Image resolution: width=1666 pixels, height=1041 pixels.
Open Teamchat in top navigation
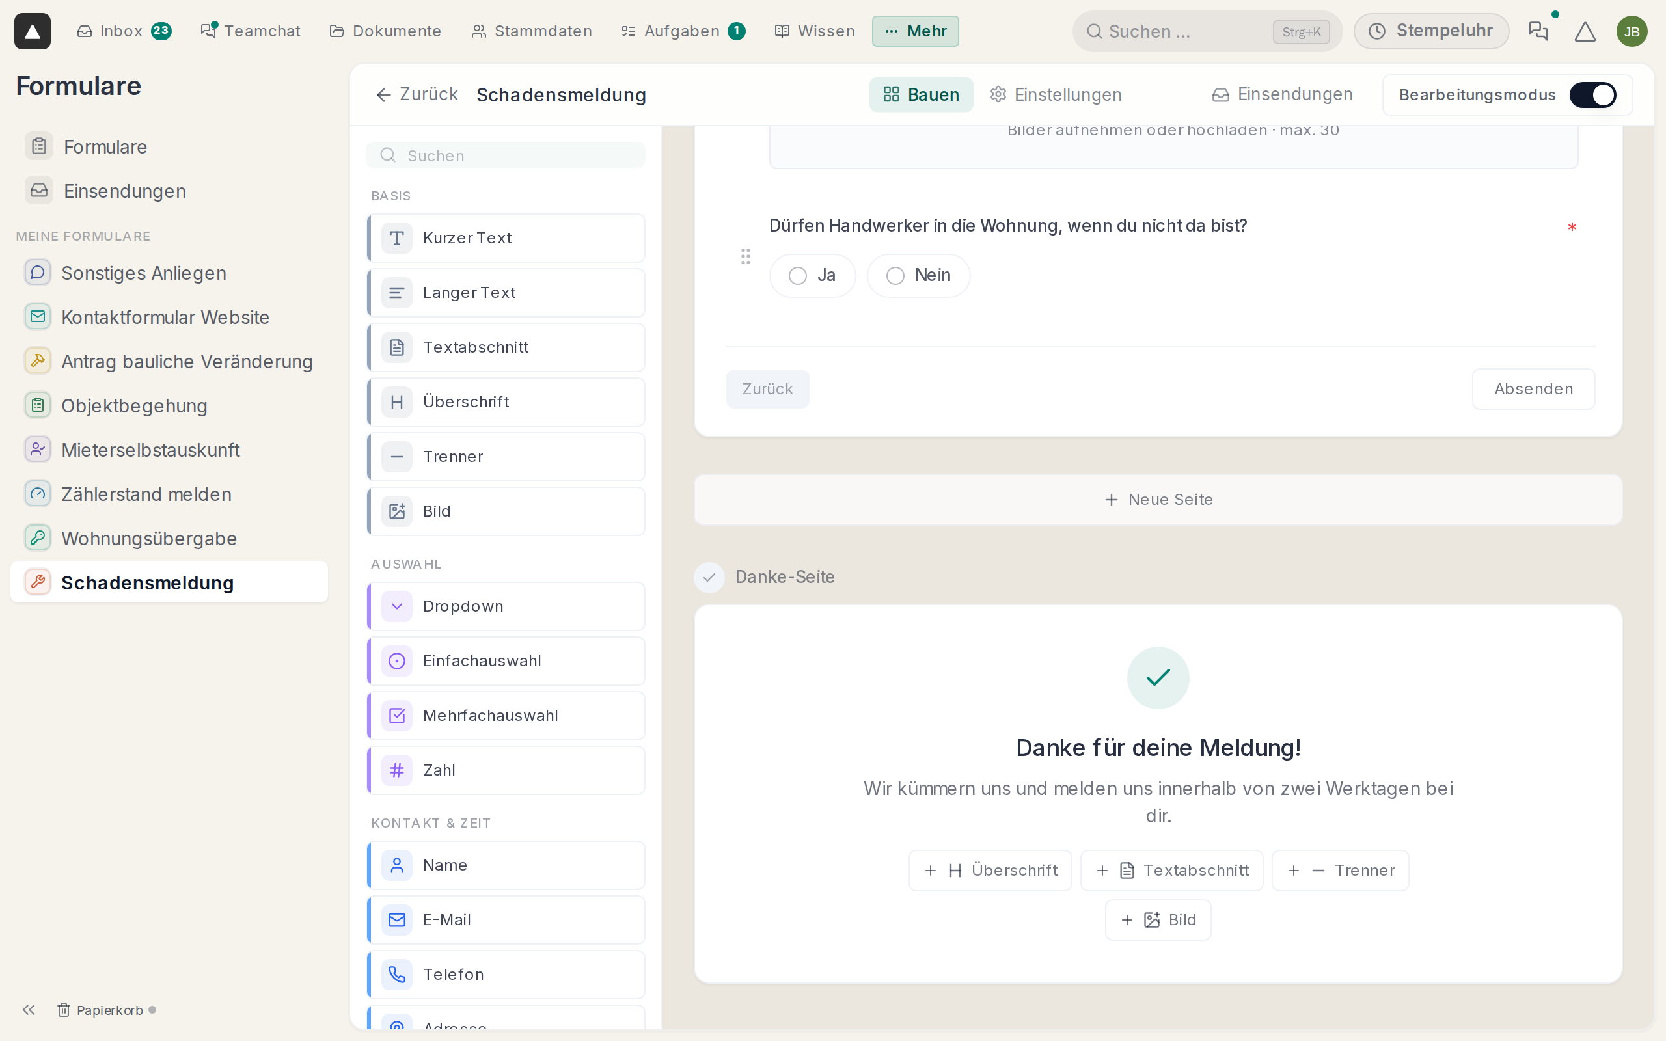click(x=251, y=31)
